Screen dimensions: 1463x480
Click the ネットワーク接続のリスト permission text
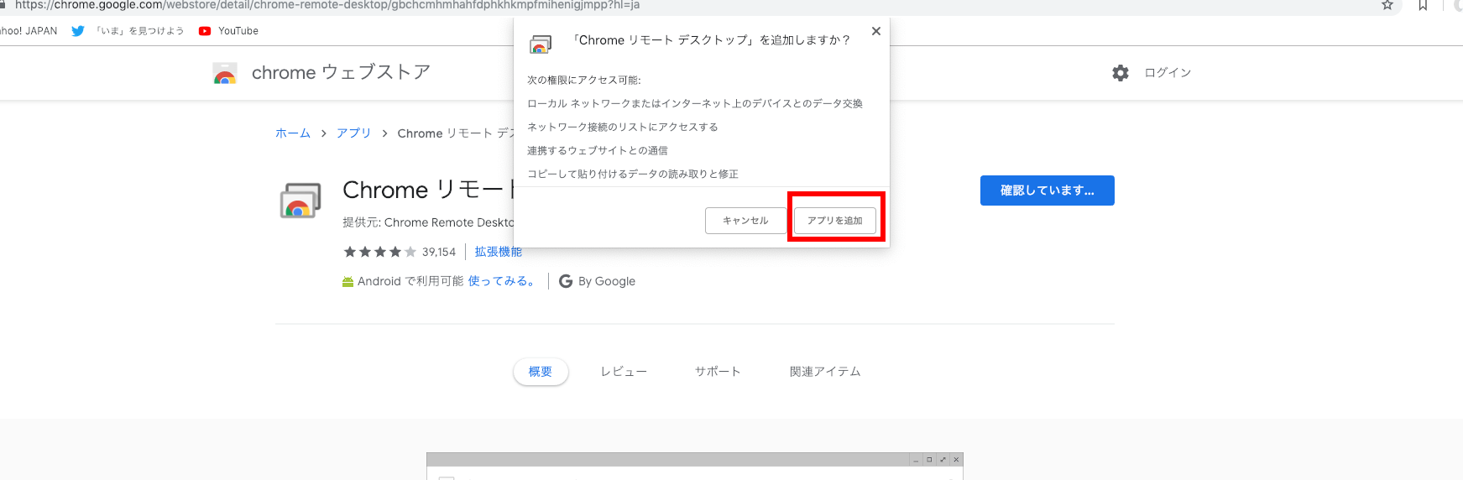623,127
